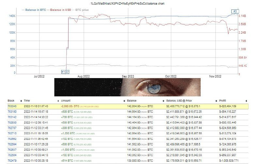Open block 763345 link
The image size is (261, 164).
point(12,107)
